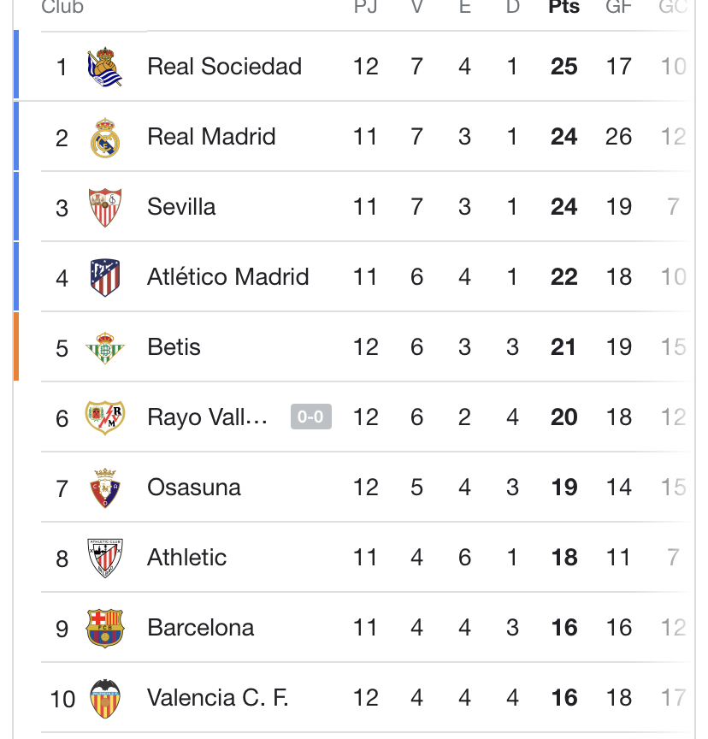
Task: Click the Pts column header
Action: pyautogui.click(x=563, y=8)
